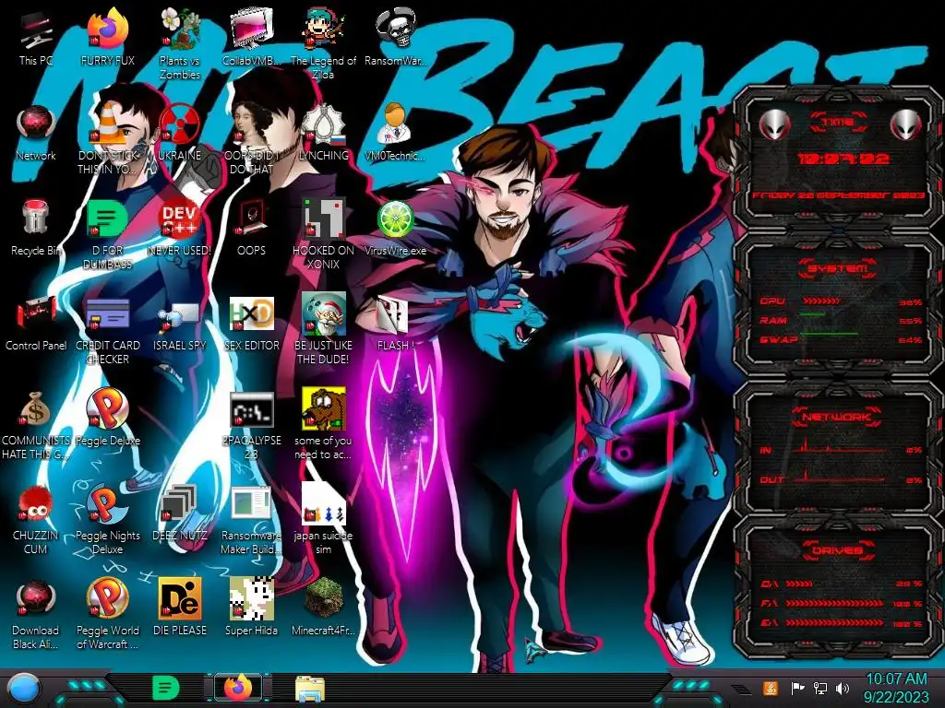Viewport: 945px width, 708px height.
Task: Launch the Super Hilda game shortcut
Action: [x=251, y=608]
